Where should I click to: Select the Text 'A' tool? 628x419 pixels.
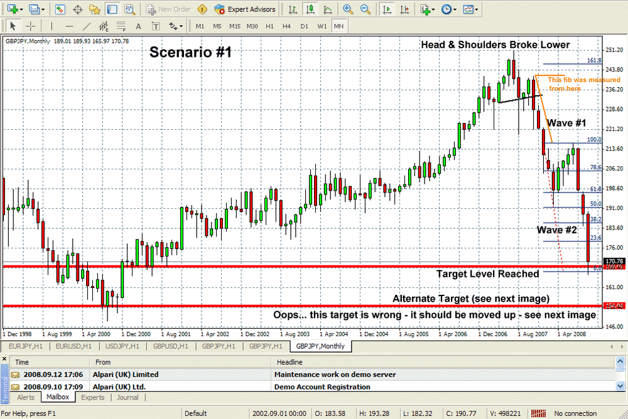click(x=138, y=26)
